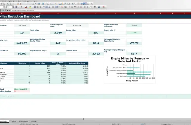Expand the border style dropdown arrow
The height and width of the screenshot is (125, 191).
[97, 7]
